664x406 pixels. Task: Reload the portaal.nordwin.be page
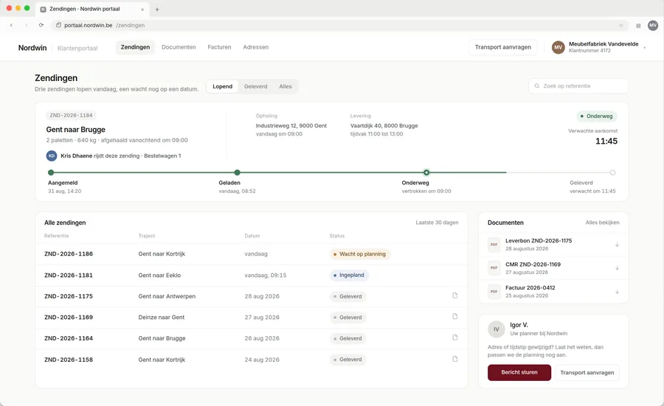(41, 25)
